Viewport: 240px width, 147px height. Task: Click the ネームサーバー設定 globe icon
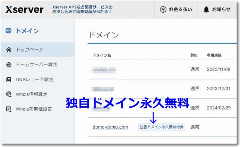(x=9, y=65)
